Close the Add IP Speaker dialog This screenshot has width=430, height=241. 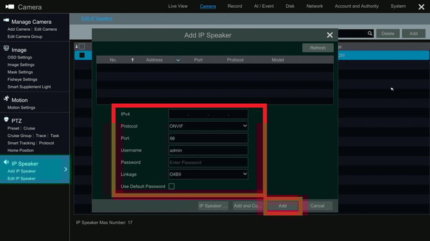click(x=330, y=35)
